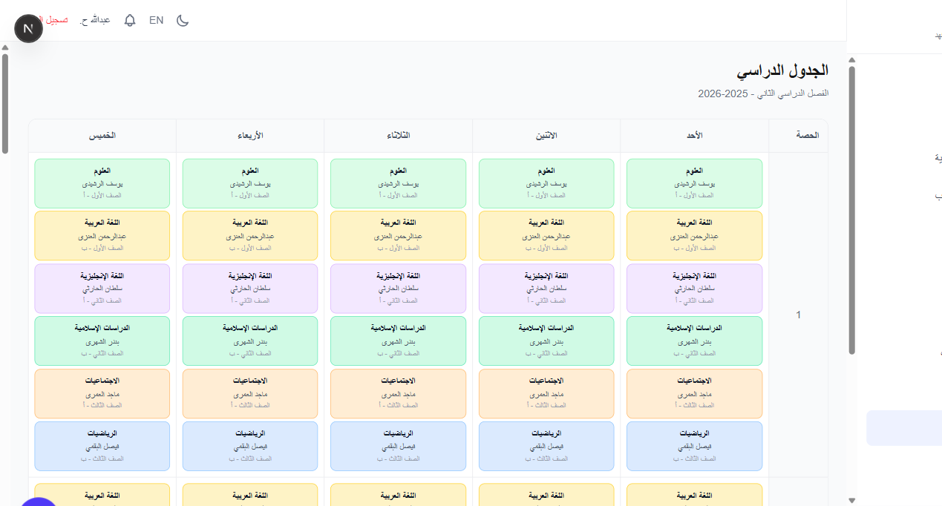
Task: Open the profile avatar menu
Action: tap(28, 28)
